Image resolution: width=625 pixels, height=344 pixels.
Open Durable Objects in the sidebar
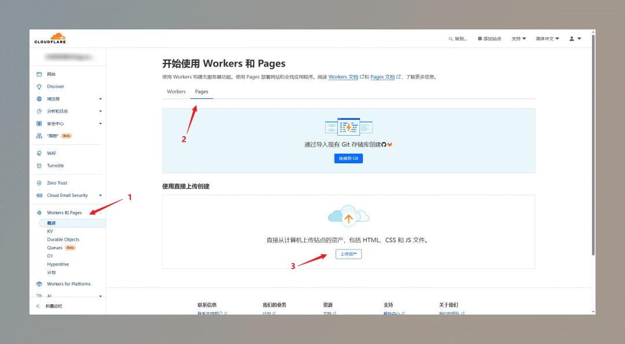[63, 240]
